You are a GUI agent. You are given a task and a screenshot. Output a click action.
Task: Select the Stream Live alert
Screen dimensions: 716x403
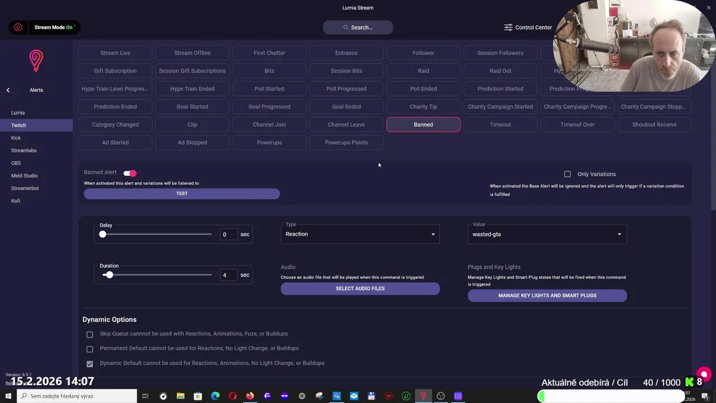[115, 53]
